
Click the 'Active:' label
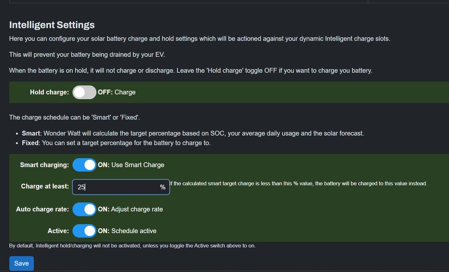pyautogui.click(x=58, y=230)
